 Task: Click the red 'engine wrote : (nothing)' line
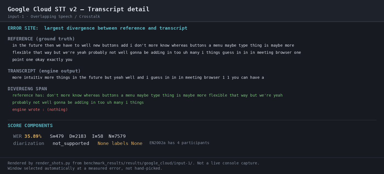tap(40, 110)
